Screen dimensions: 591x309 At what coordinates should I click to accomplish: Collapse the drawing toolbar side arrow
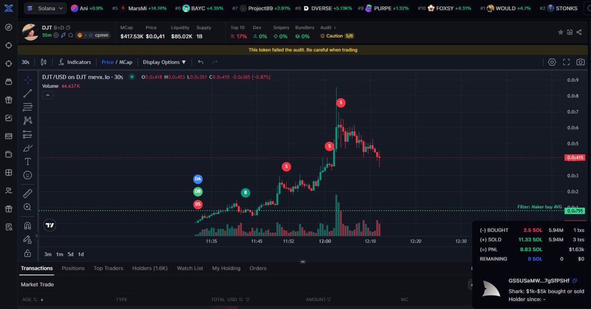[37, 236]
